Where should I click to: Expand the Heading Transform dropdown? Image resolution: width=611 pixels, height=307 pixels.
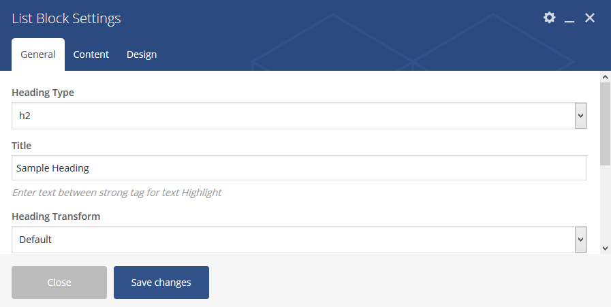coord(293,240)
